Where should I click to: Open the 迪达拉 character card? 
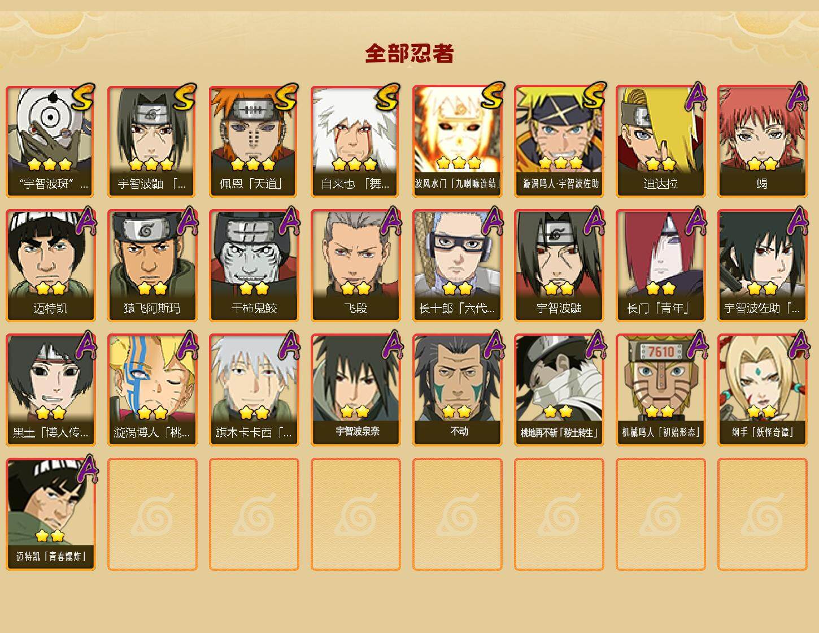(661, 141)
